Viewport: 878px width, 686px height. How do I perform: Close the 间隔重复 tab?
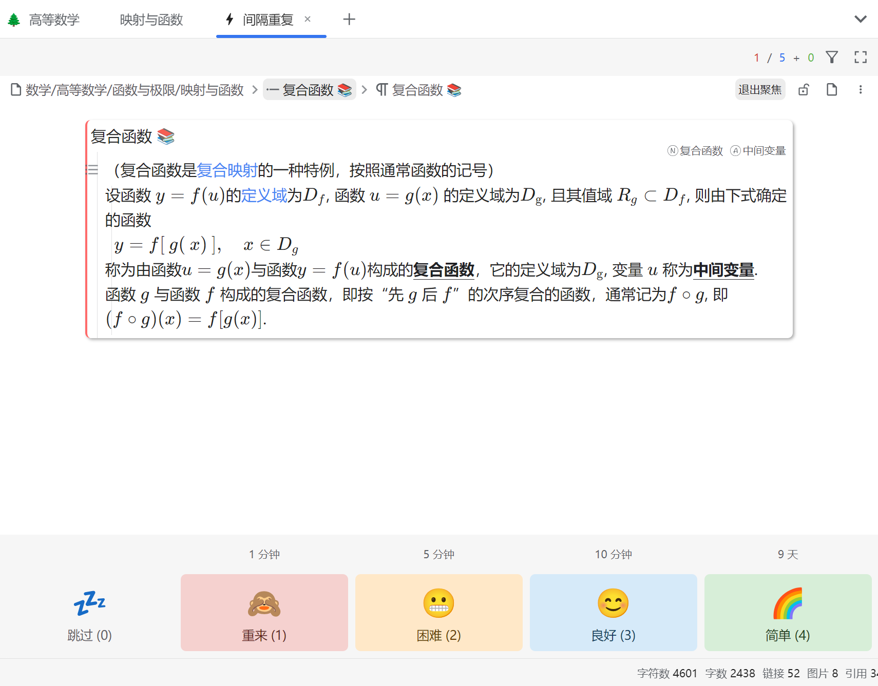coord(308,19)
